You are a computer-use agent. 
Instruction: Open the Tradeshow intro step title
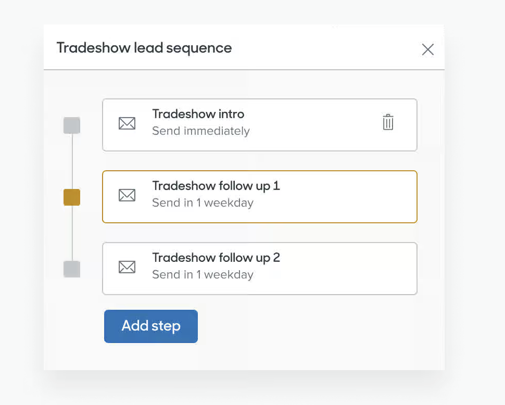pos(198,114)
